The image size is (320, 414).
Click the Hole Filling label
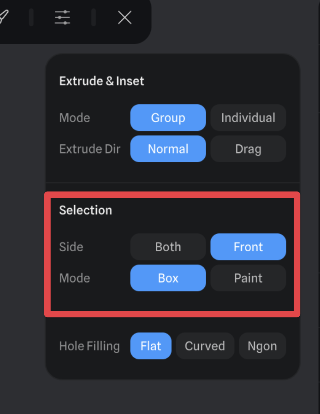coord(89,346)
